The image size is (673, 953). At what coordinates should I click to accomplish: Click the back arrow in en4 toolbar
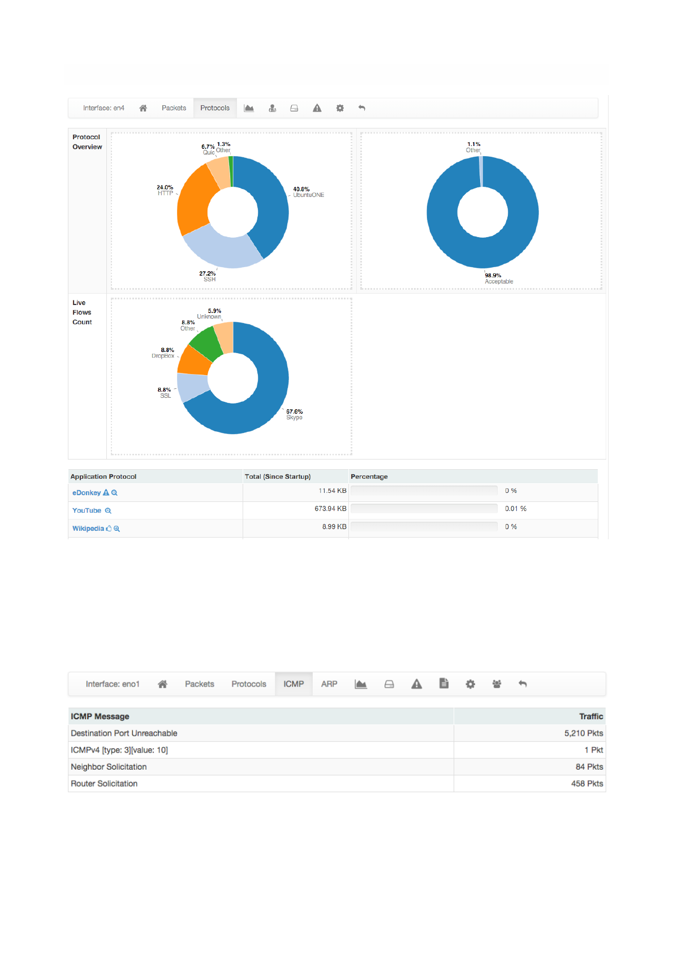362,108
